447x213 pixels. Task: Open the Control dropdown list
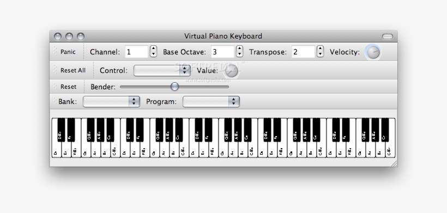(x=162, y=70)
